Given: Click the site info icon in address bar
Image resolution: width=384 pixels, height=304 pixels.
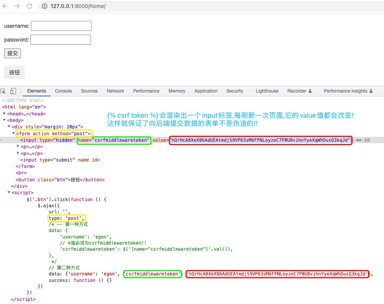Looking at the screenshot, I should pyautogui.click(x=45, y=6).
